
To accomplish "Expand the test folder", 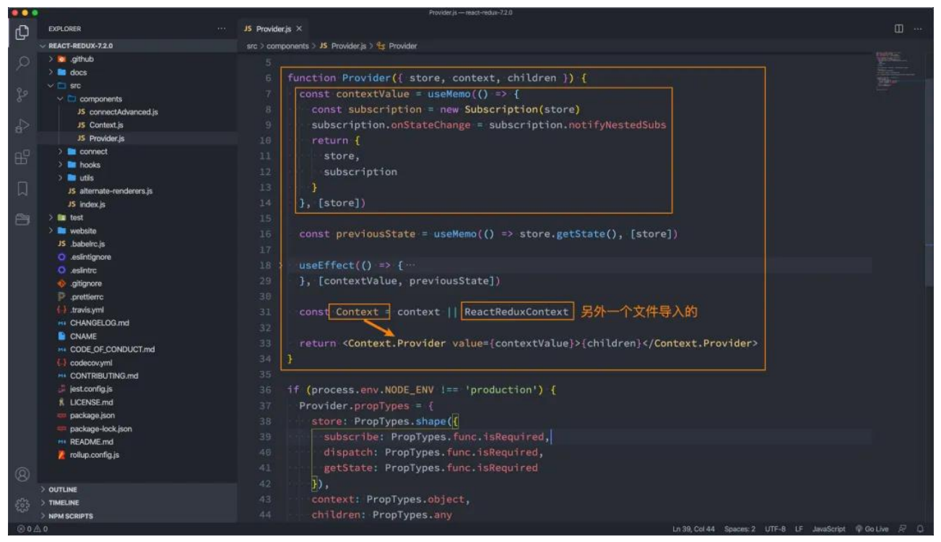I will [x=139, y=217].
